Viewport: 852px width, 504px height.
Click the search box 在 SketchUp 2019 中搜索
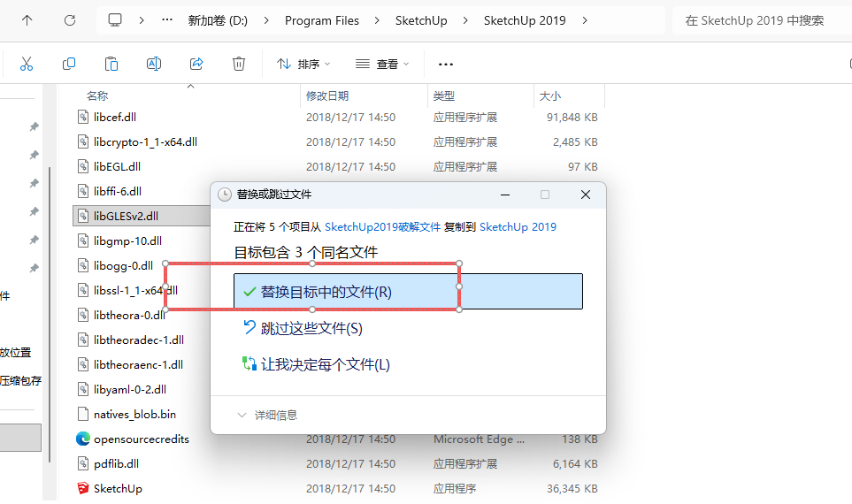(761, 20)
